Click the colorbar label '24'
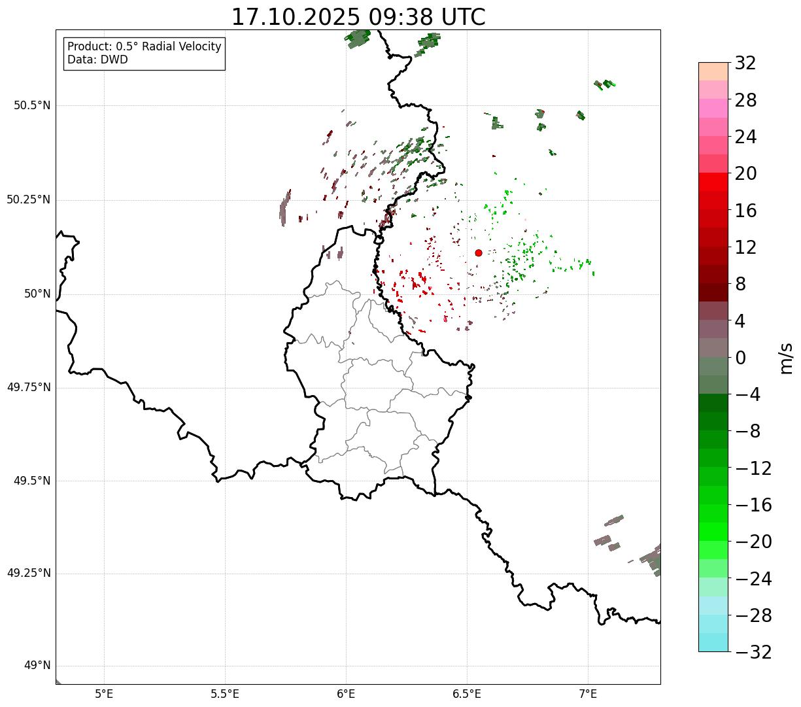801x707 pixels. coord(745,137)
